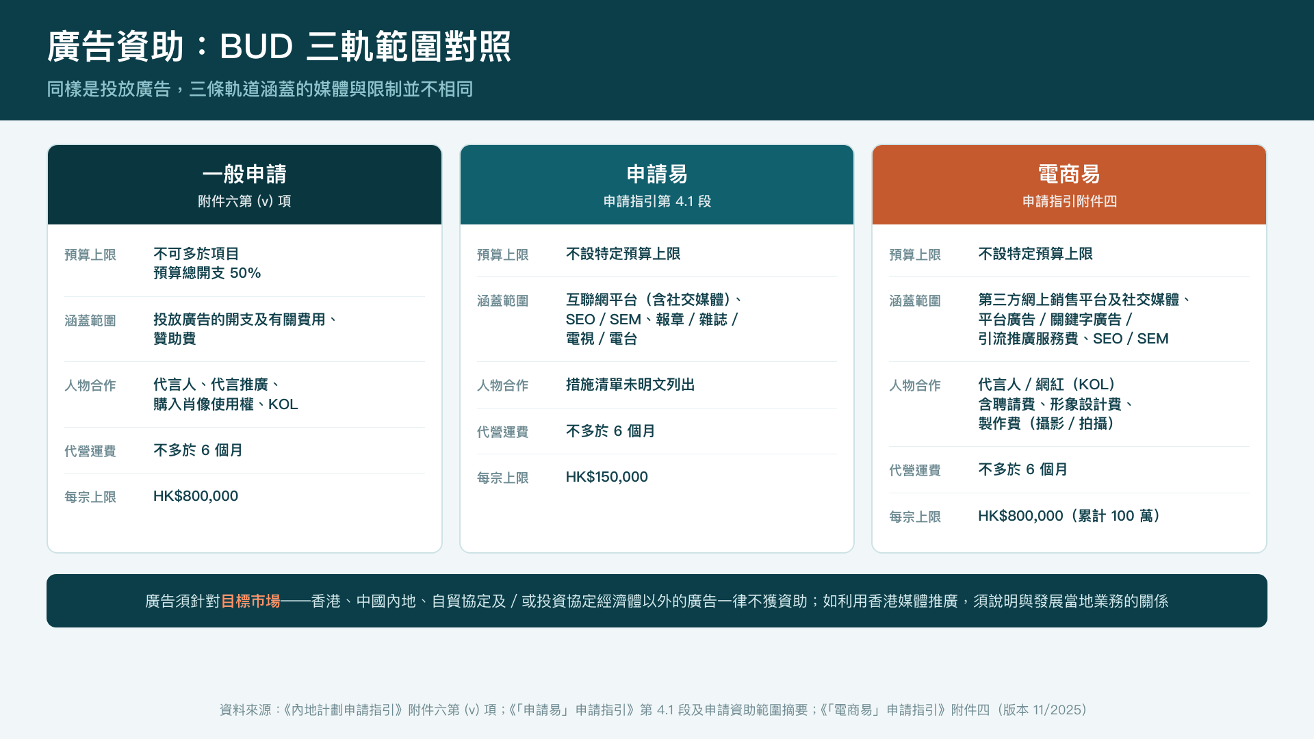Screen dimensions: 1314x739
Task: Click 措施清單未明文列出 text
Action: 630,385
